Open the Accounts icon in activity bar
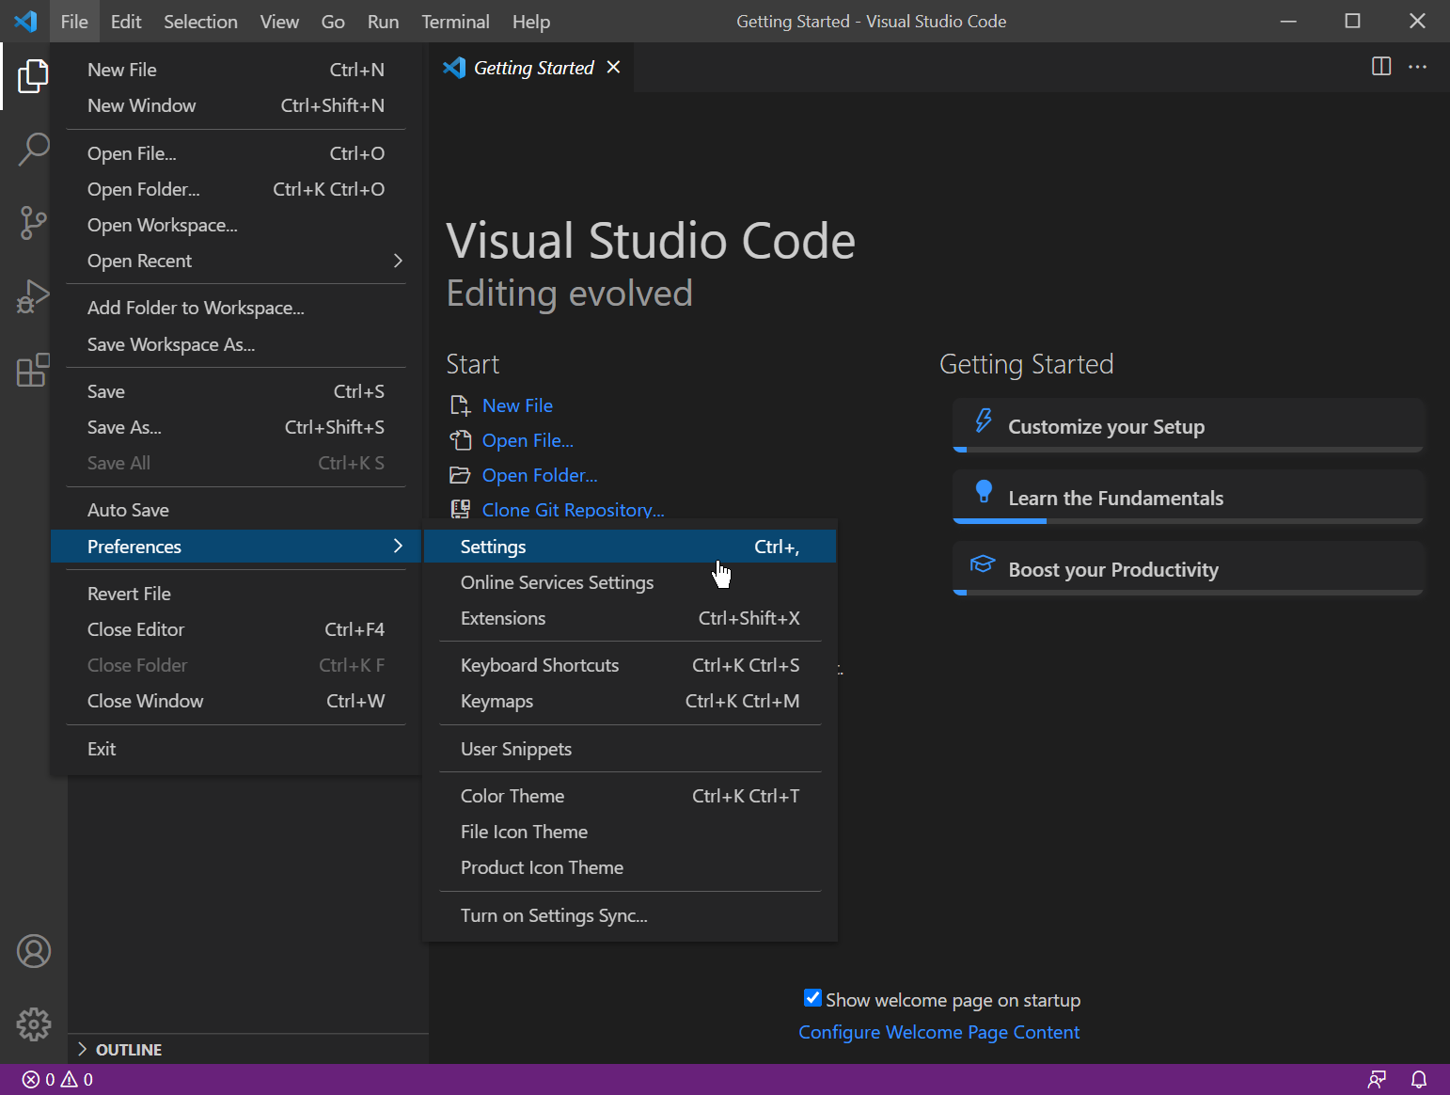 34,951
